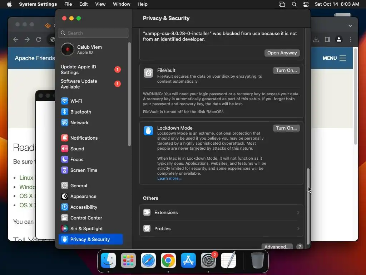Open TextEdit from the Dock
This screenshot has height=275, width=366.
228,260
